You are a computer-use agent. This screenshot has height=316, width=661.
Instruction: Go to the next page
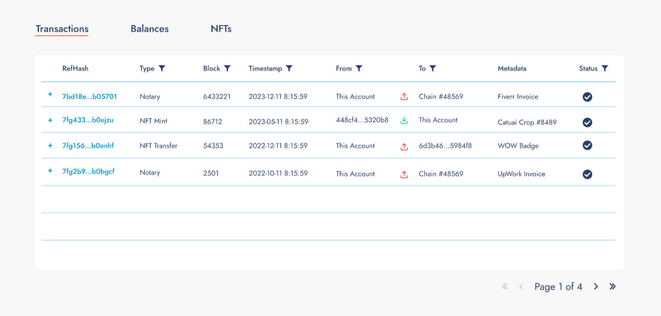596,286
